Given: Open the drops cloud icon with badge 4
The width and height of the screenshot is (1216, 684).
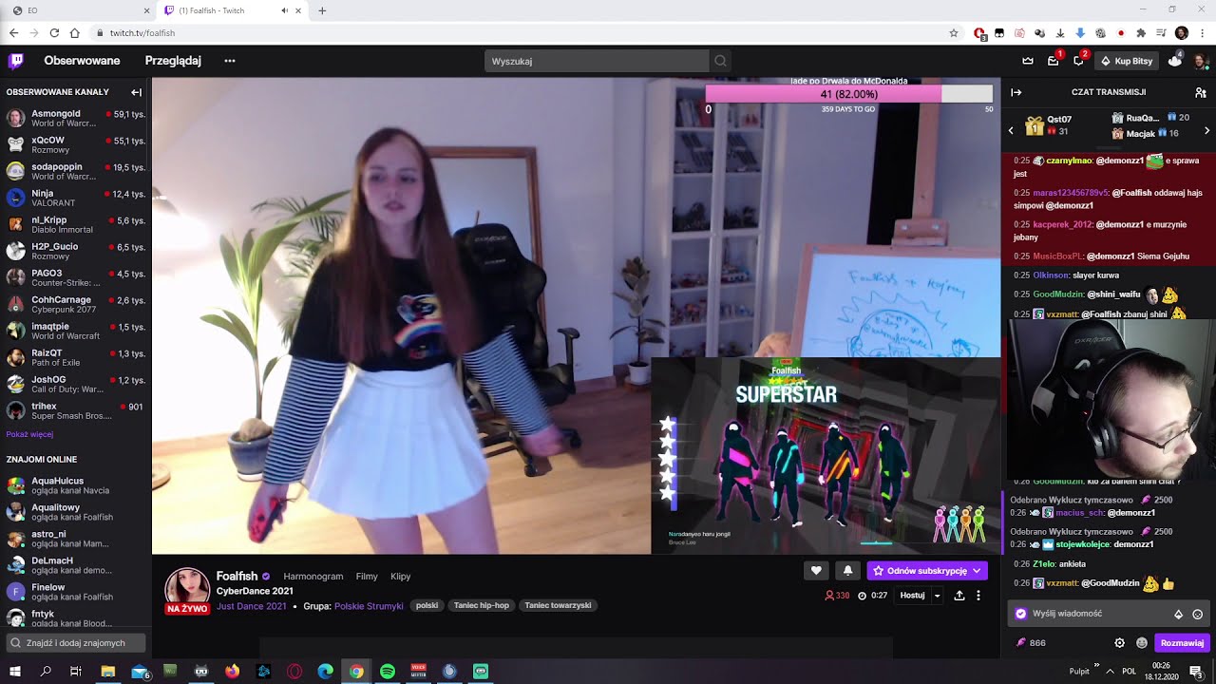Looking at the screenshot, I should 1175,61.
